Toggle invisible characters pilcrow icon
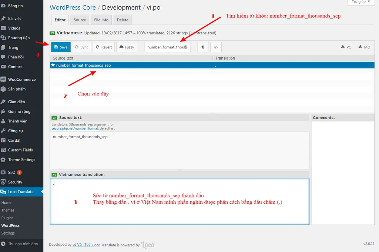Image resolution: width=379 pixels, height=252 pixels. click(203, 47)
